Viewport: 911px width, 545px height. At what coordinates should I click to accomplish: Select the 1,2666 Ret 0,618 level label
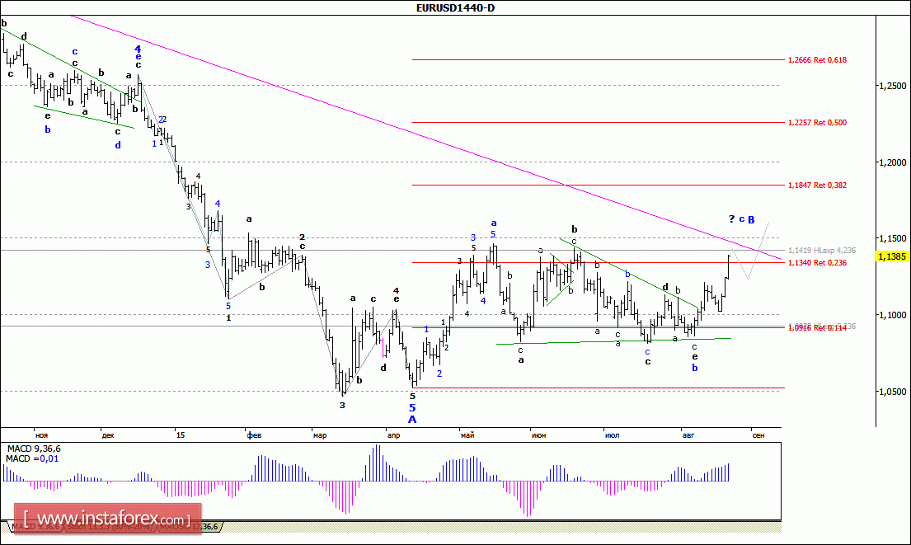point(817,60)
